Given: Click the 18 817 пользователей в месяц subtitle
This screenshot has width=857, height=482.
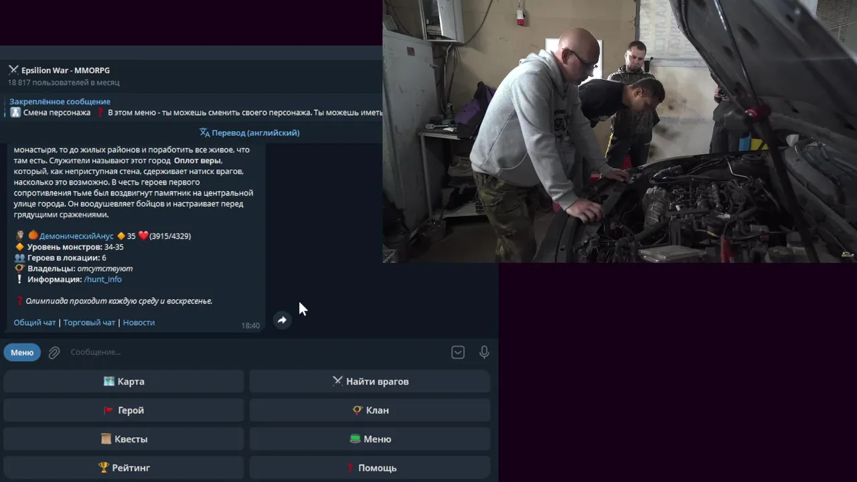Looking at the screenshot, I should (x=64, y=82).
